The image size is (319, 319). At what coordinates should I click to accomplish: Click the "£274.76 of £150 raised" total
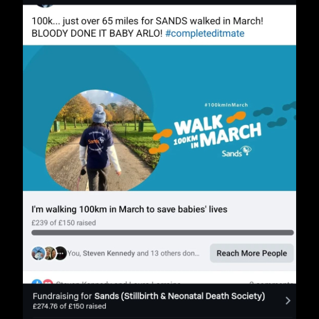coord(69,306)
